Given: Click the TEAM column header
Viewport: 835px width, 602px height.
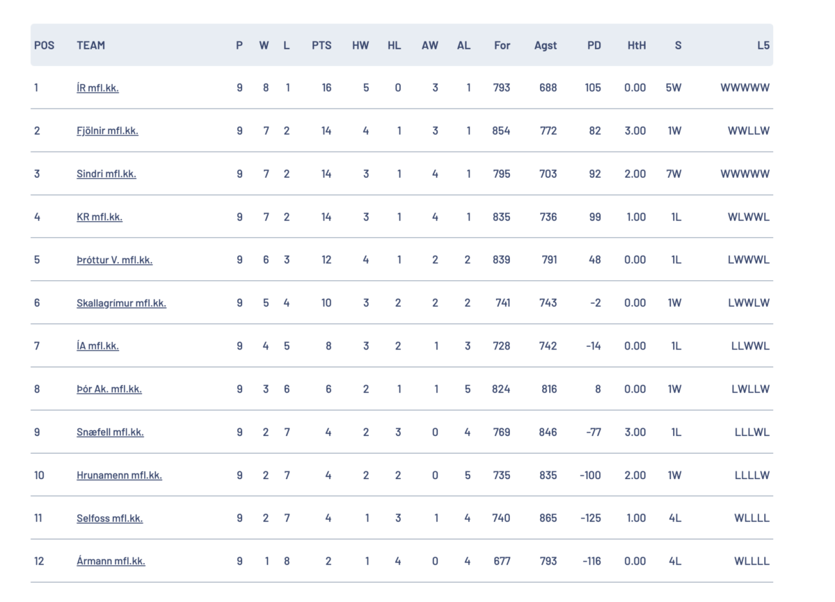Looking at the screenshot, I should (90, 45).
